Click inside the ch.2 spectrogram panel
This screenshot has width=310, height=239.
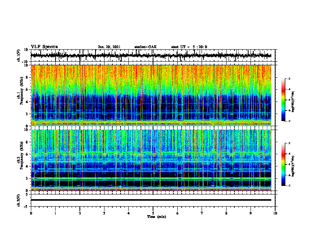[x=151, y=160]
